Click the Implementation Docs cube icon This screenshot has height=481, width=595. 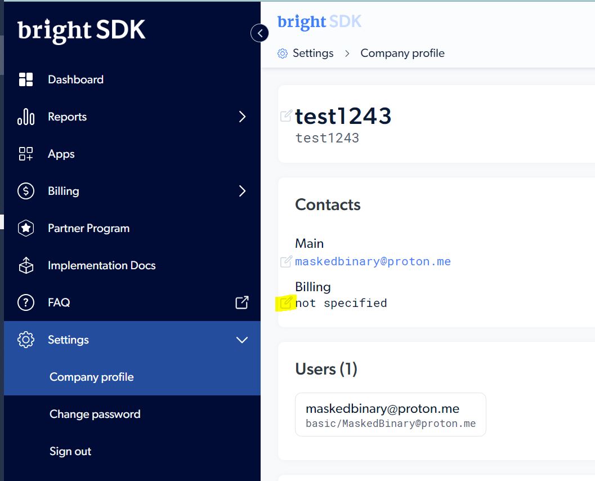(x=26, y=265)
